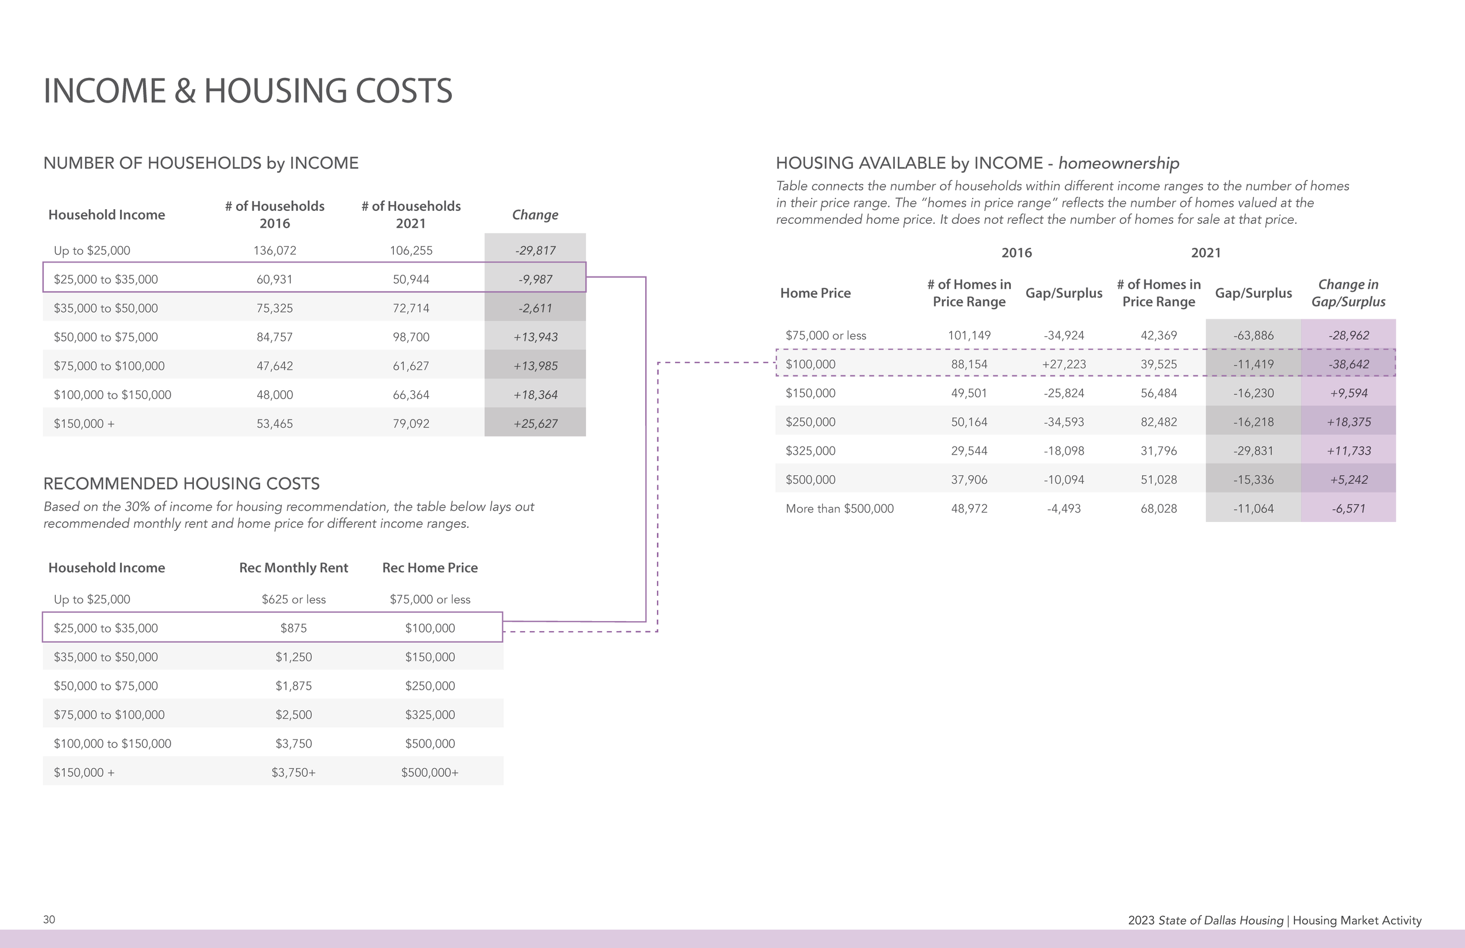The image size is (1465, 948).
Task: Click the change value -2,611
Action: point(536,308)
